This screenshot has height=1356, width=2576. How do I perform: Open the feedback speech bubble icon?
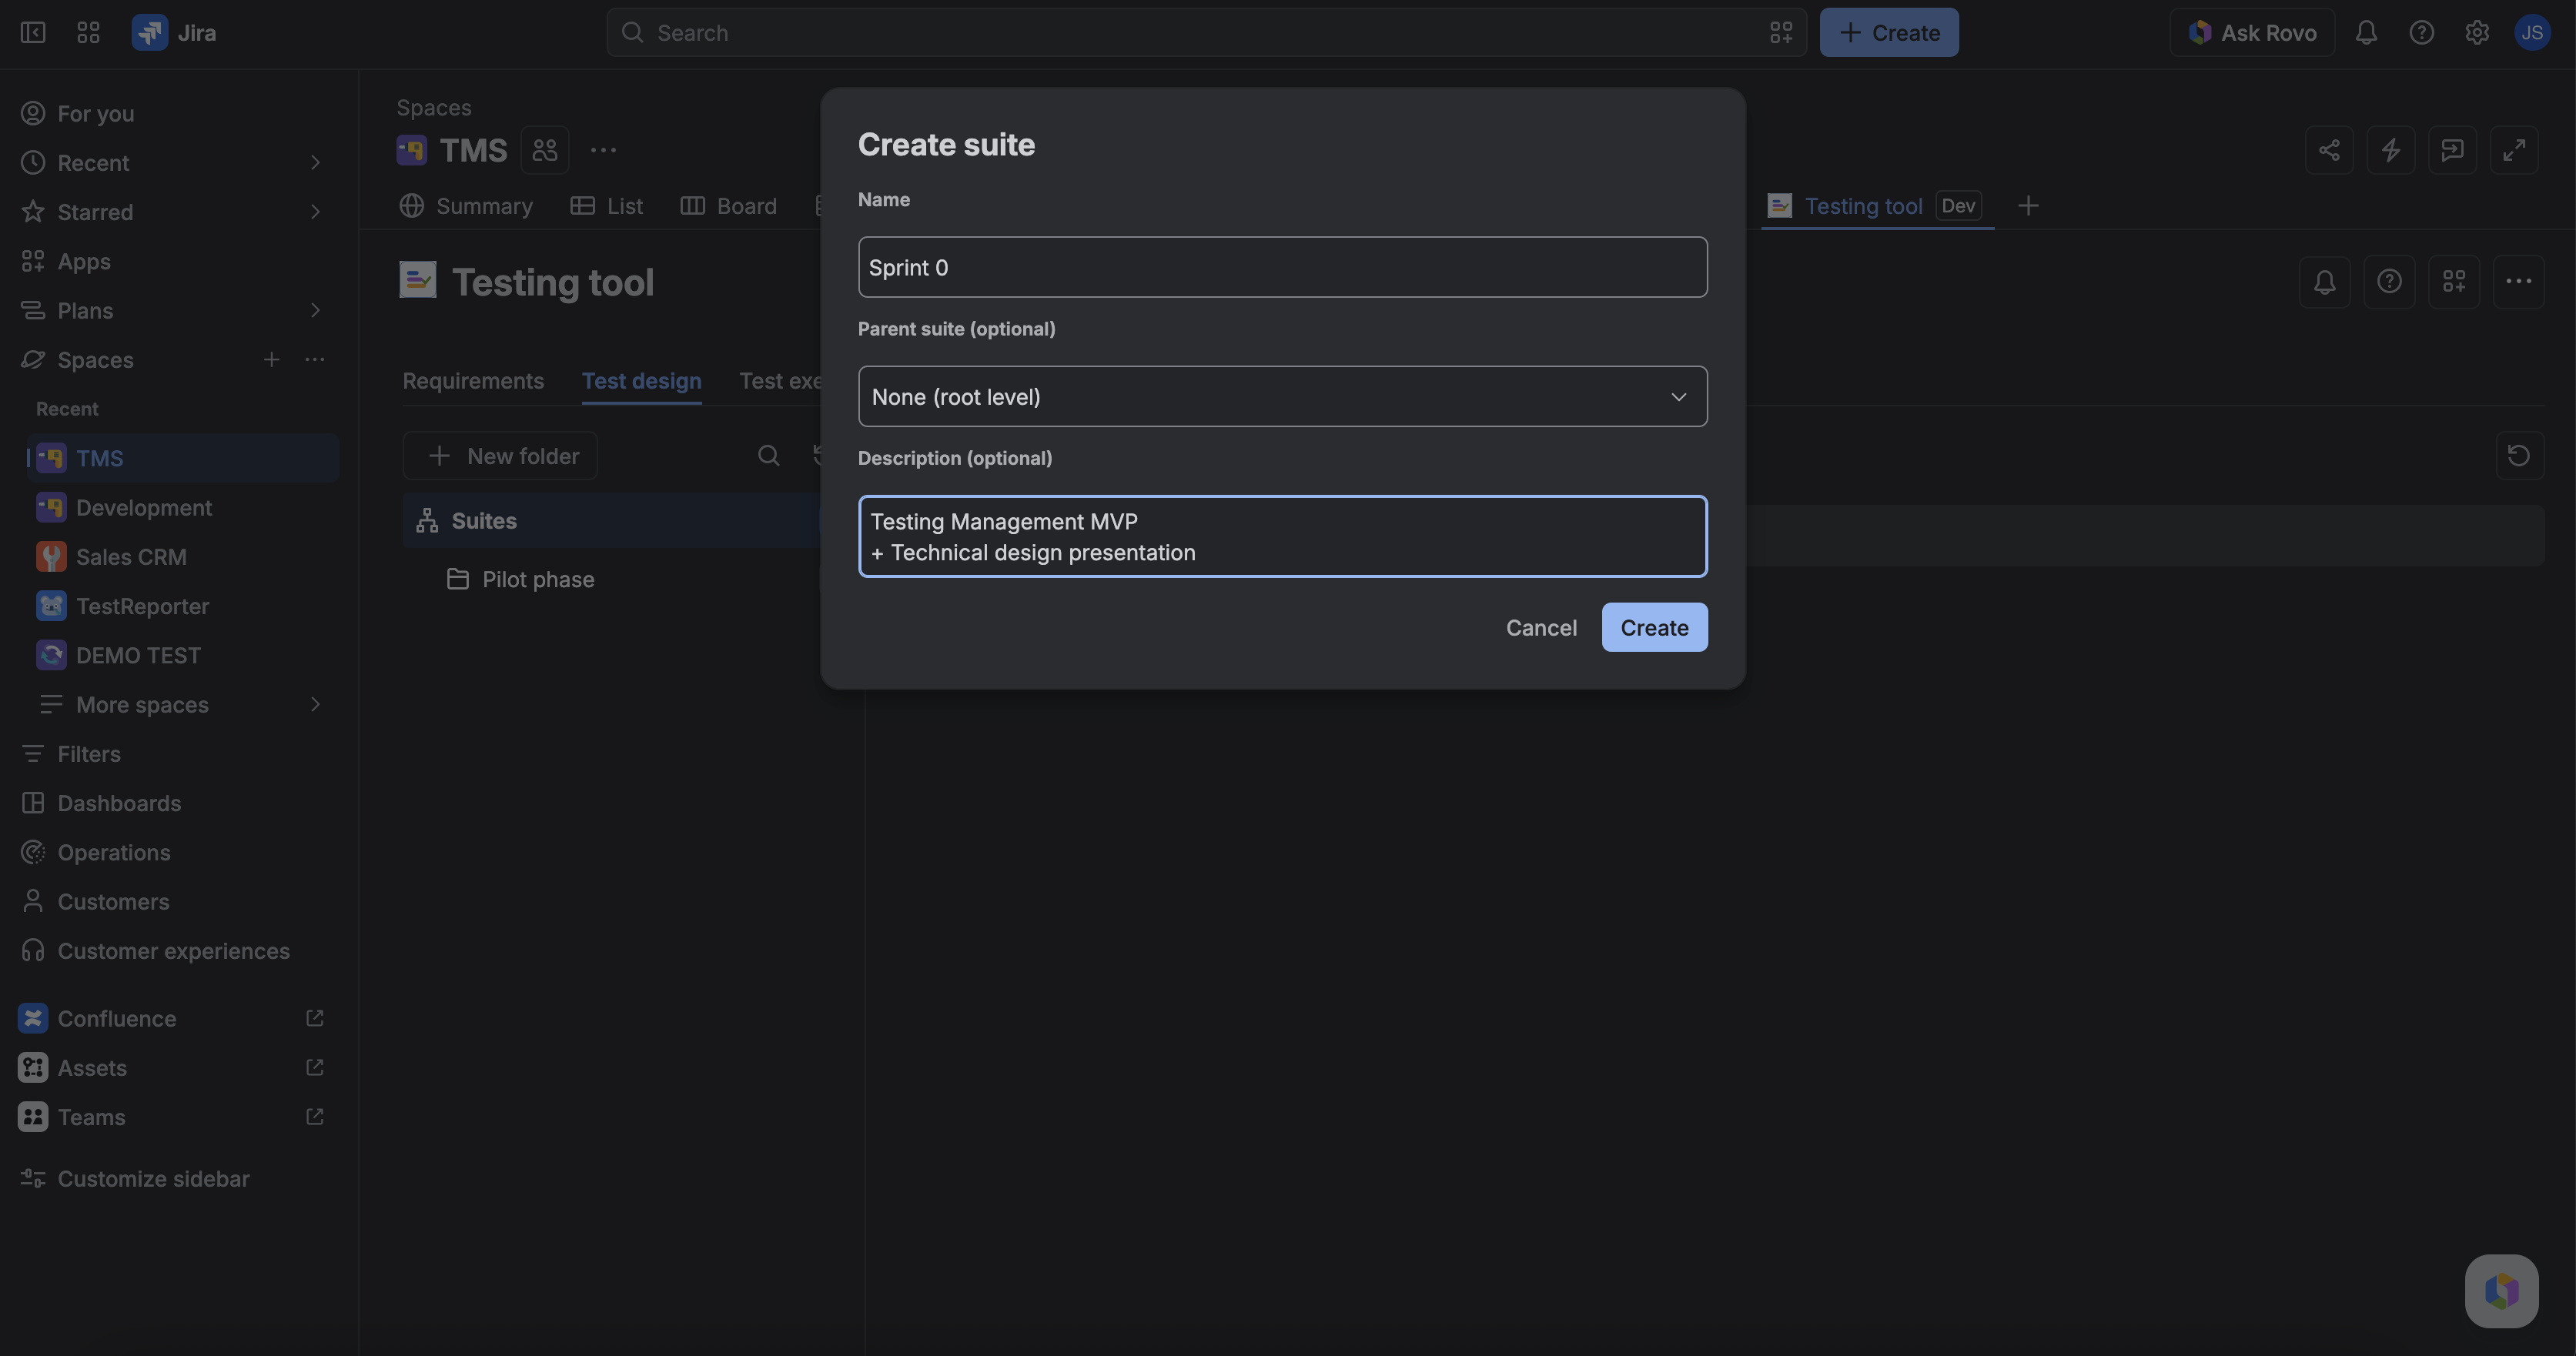click(x=2452, y=150)
